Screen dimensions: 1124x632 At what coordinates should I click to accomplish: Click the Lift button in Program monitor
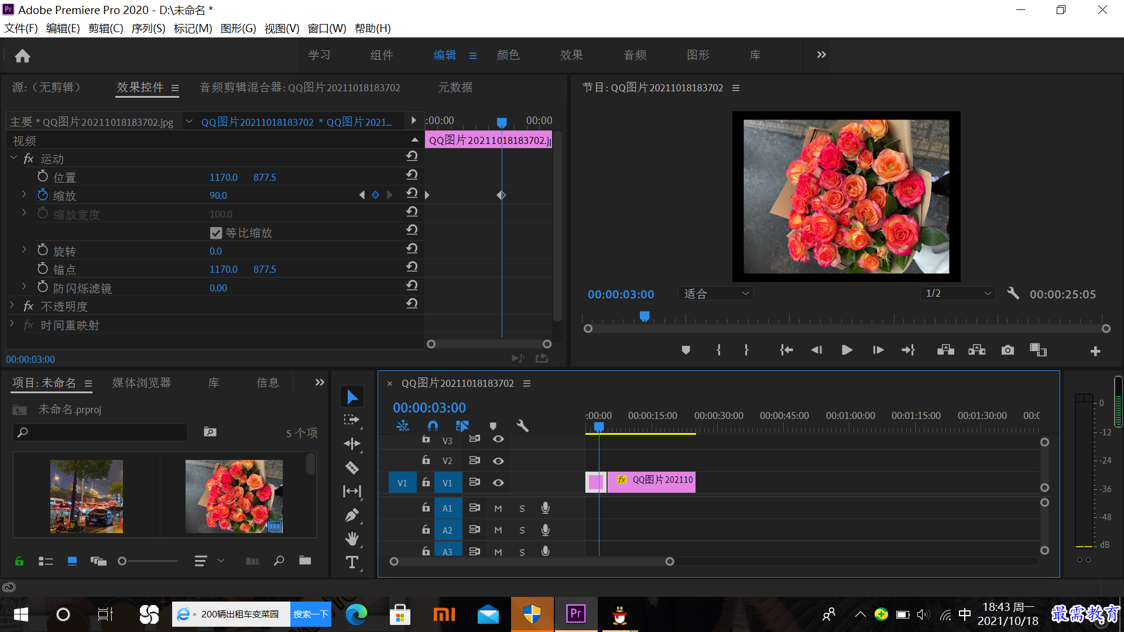tap(945, 350)
